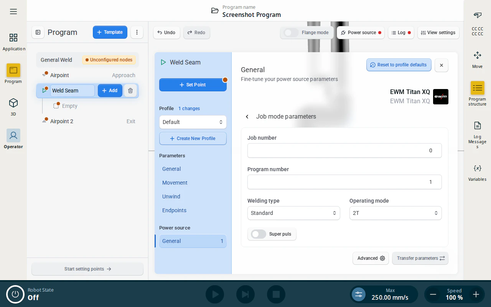This screenshot has width=491, height=307.
Task: Select the Operator user icon
Action: coord(13,135)
